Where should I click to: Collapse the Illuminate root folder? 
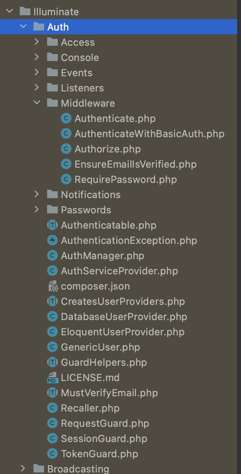[x=10, y=11]
